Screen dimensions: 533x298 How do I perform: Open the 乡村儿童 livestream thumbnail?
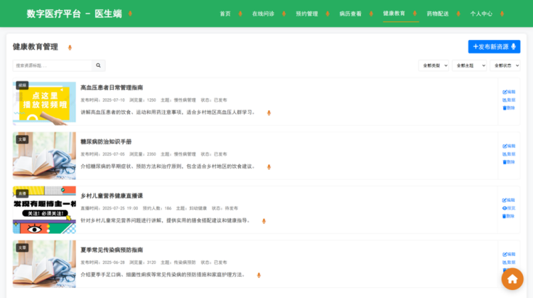[x=44, y=210]
